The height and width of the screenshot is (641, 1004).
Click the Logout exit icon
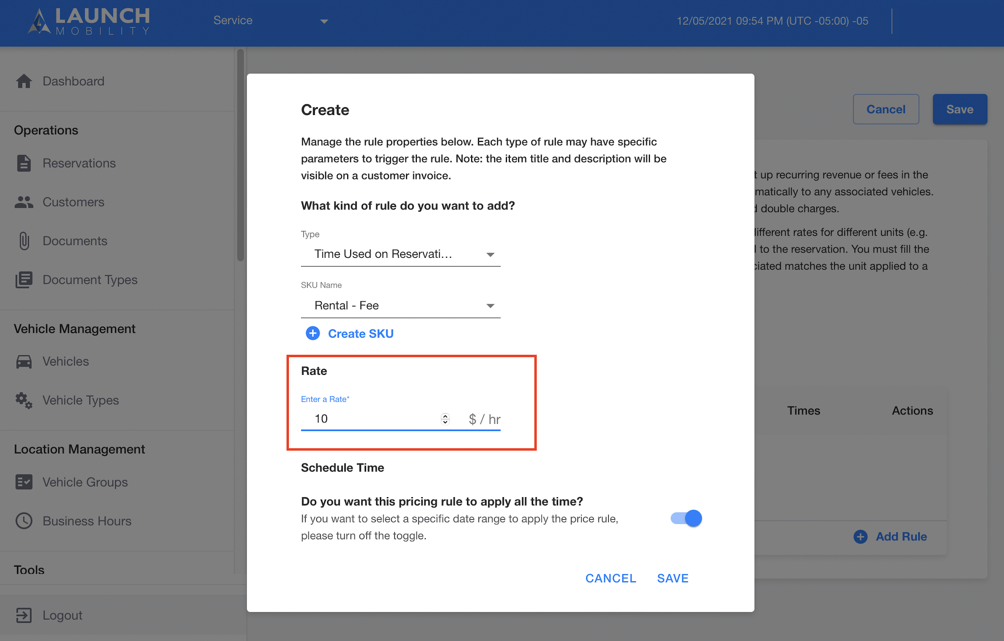(x=24, y=615)
